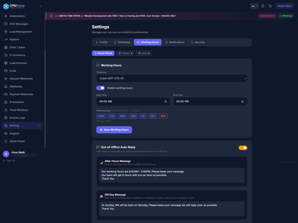Click the Start Time clock picker icon
This screenshot has width=298, height=223.
tap(165, 101)
